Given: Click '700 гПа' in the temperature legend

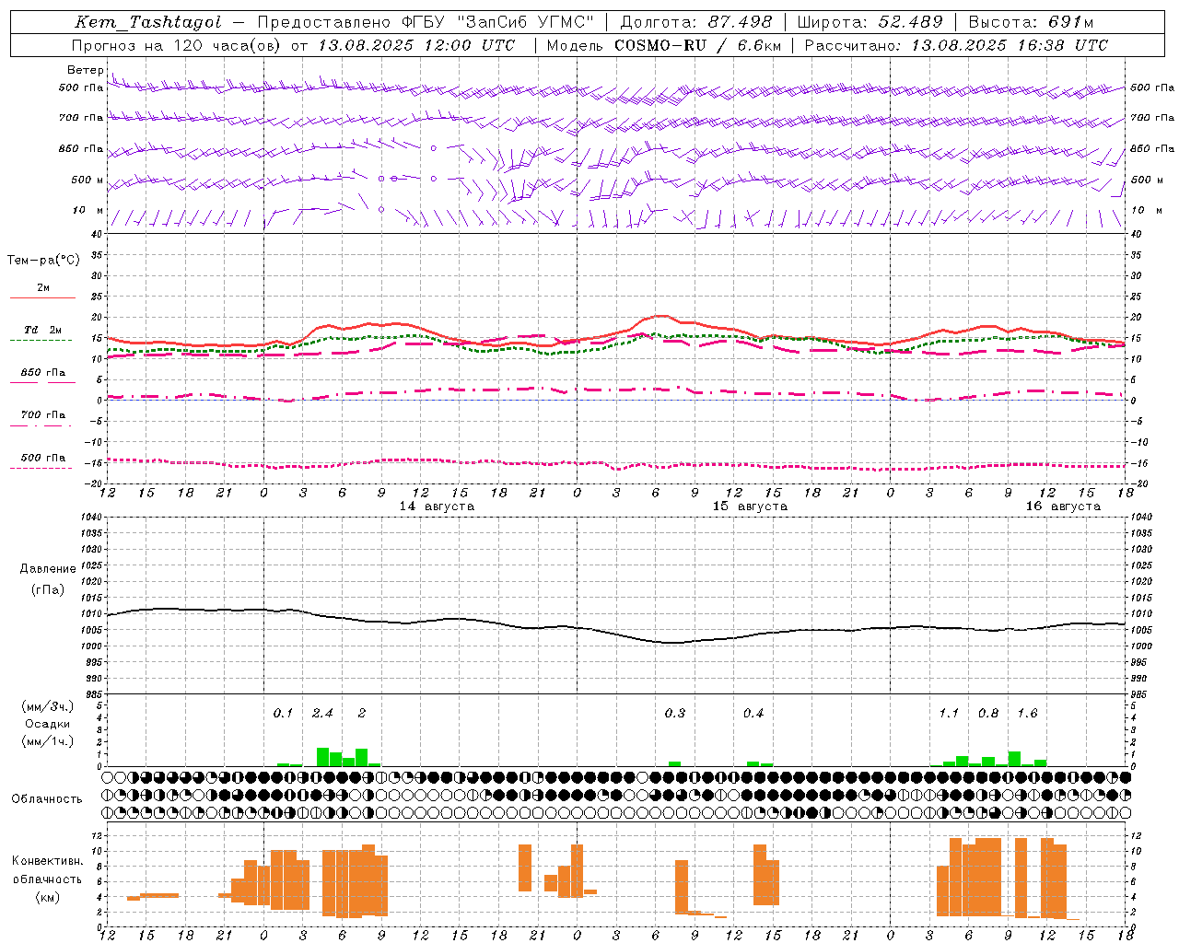Looking at the screenshot, I should [43, 415].
